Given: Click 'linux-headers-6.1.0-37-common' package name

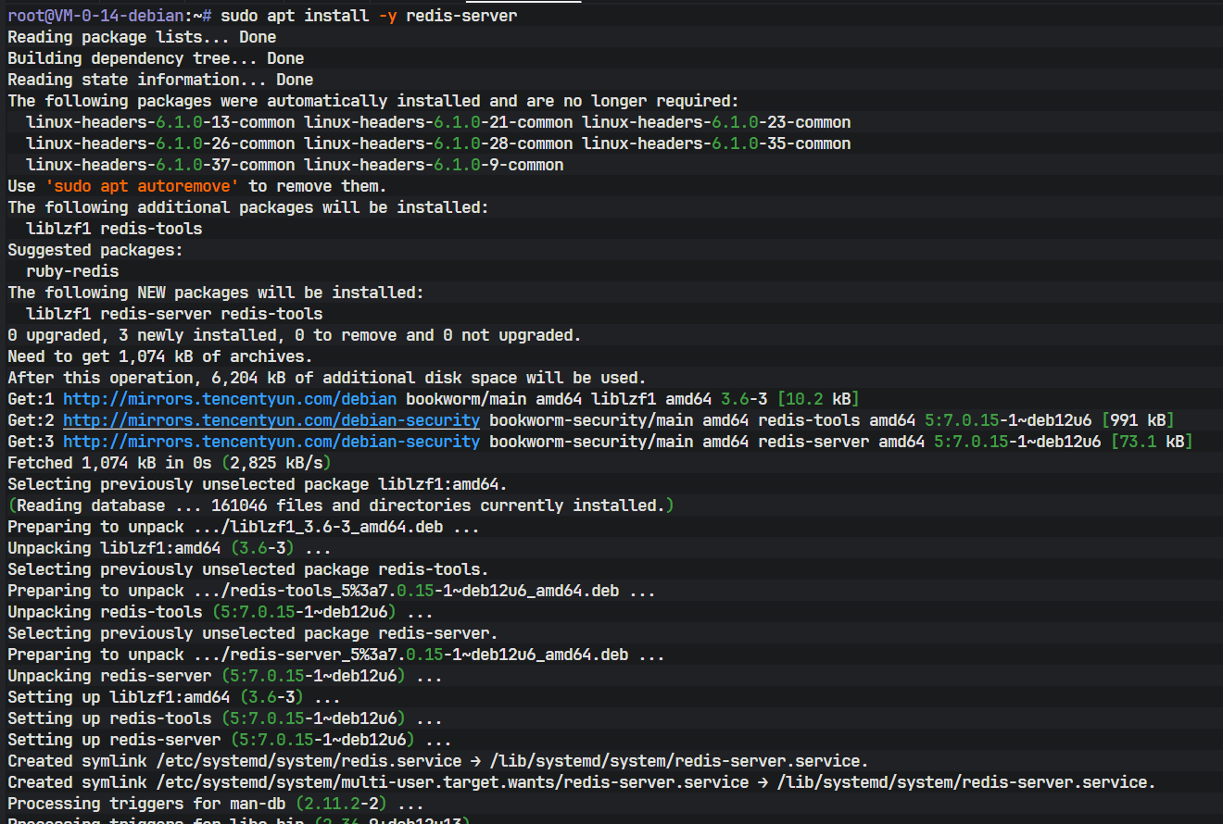Looking at the screenshot, I should (160, 165).
